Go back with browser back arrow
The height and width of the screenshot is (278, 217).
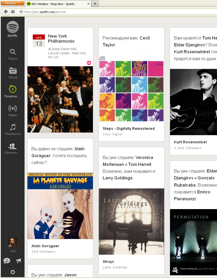tap(6, 12)
